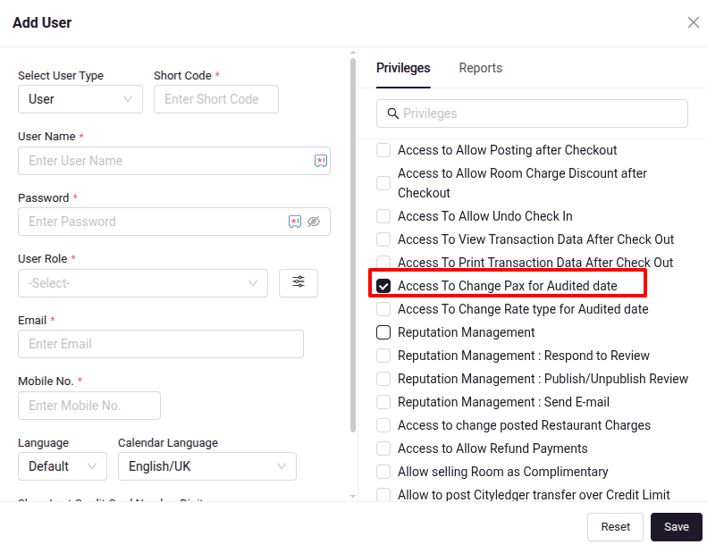Click the Reset button

(x=615, y=527)
